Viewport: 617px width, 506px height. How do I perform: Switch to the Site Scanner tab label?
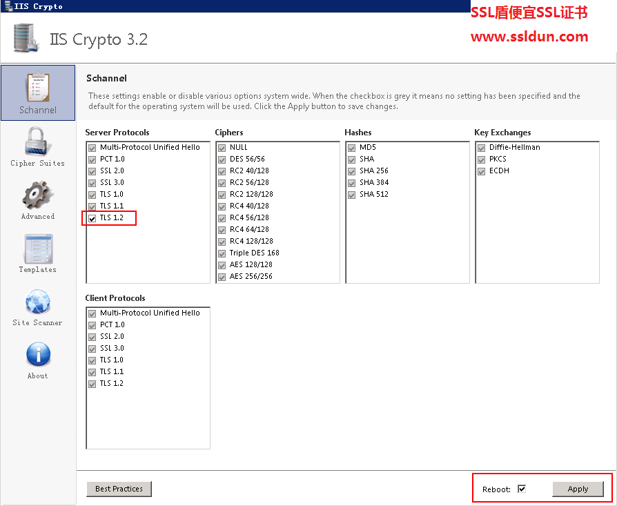point(38,322)
